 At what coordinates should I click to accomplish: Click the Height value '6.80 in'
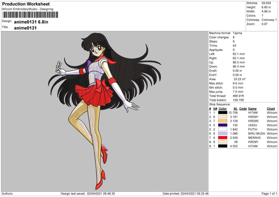click(266, 7)
